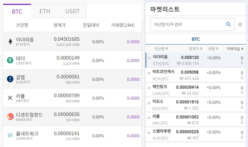Click the ₩ 29,552 value
Screen dimensions: 248x147
[x=190, y=93]
